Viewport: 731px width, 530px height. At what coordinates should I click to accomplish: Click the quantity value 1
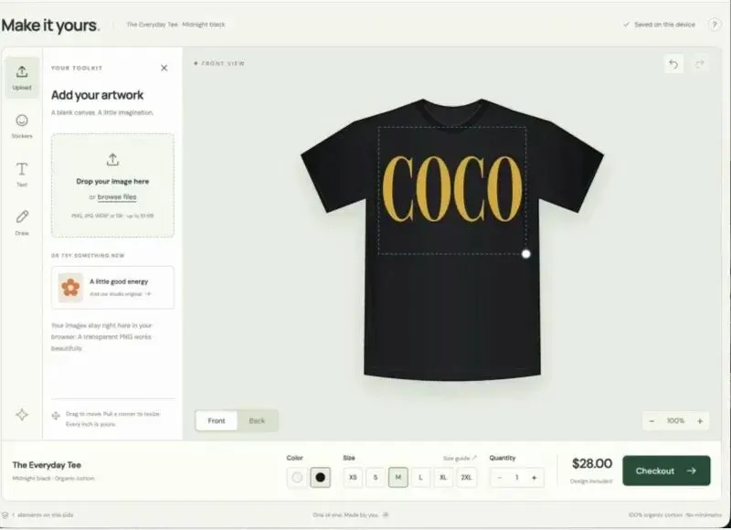tap(516, 478)
